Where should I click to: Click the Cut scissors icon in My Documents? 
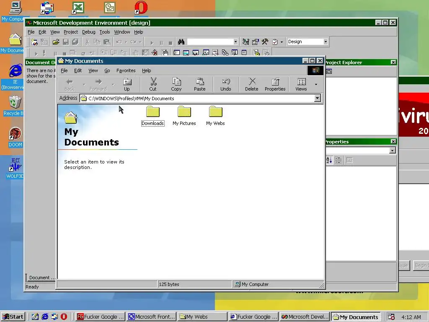(x=153, y=82)
